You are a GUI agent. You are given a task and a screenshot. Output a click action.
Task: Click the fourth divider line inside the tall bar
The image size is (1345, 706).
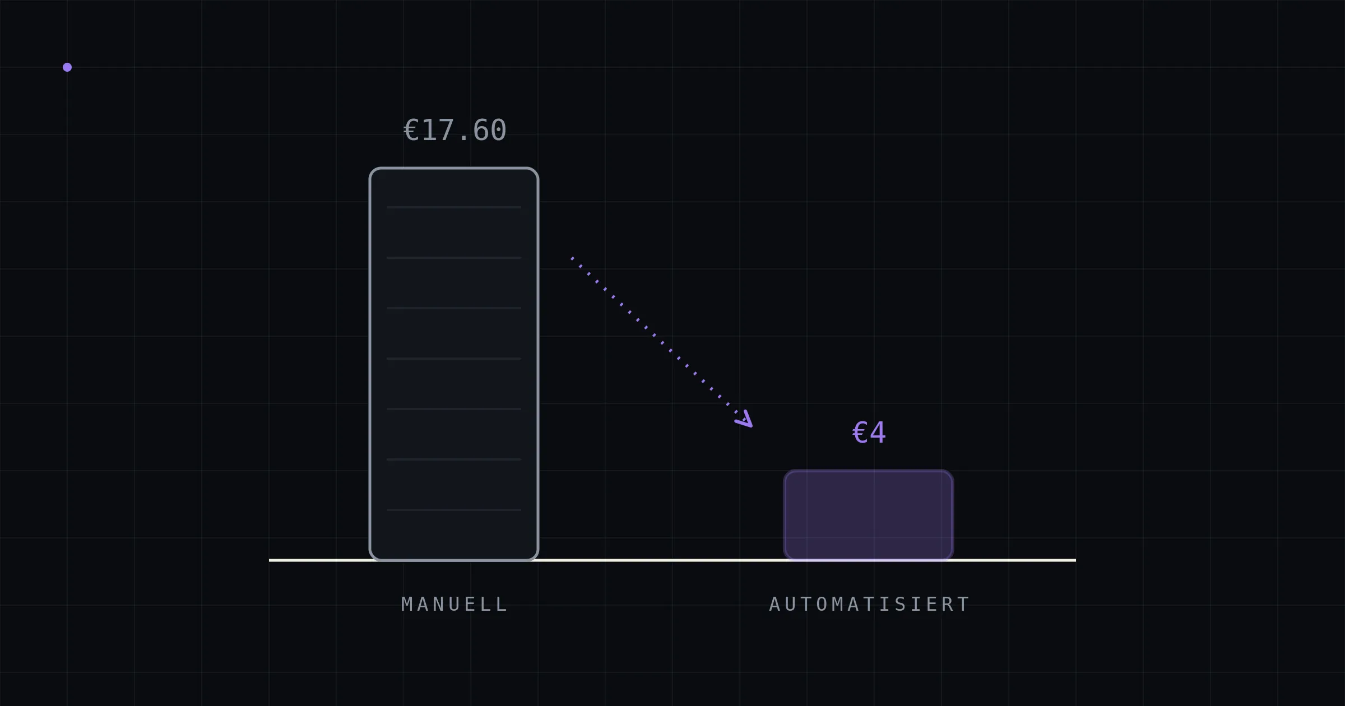click(x=454, y=359)
